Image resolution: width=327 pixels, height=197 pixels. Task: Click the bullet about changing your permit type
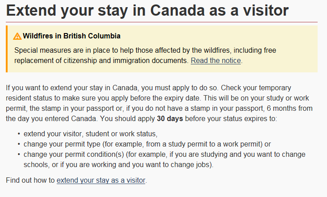(147, 144)
